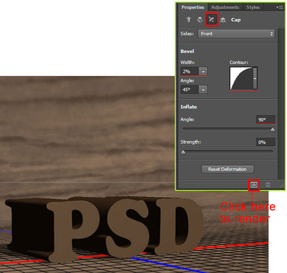The image size is (287, 273).
Task: Open the Contour picker arrow
Action: click(x=255, y=78)
